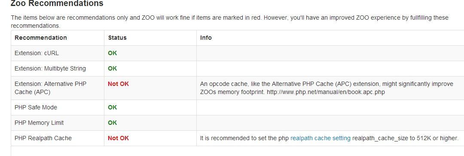
Task: Click OK status for PHP Safe Mode
Action: click(113, 107)
